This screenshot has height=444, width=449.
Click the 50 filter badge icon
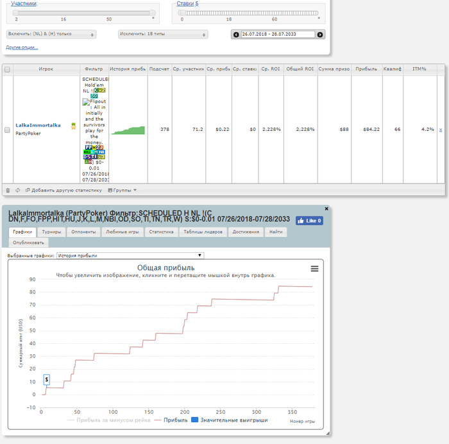(x=94, y=96)
